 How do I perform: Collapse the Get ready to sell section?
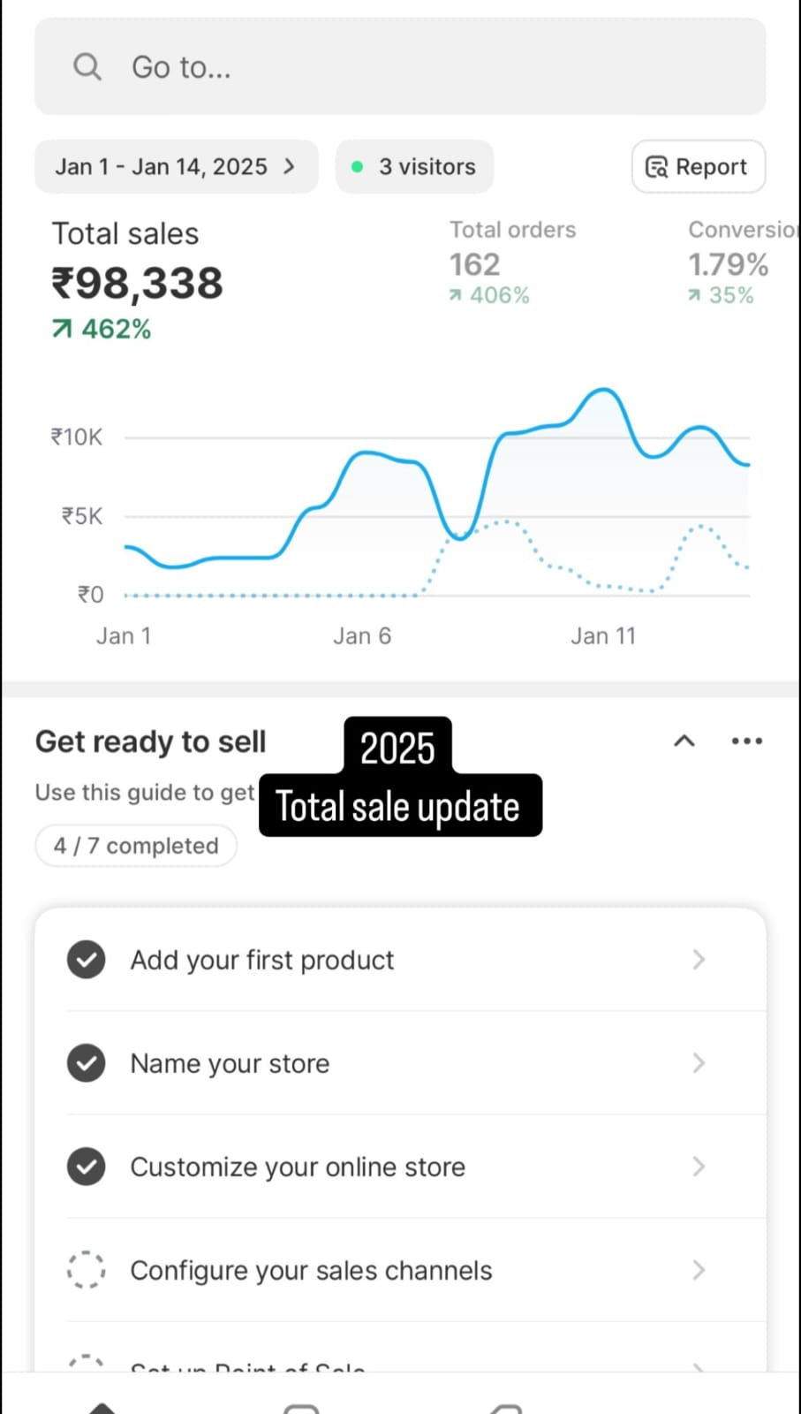(684, 741)
